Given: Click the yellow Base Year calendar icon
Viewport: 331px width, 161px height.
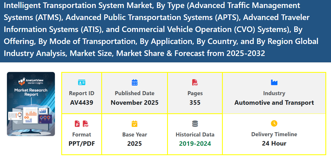Looking at the screenshot, I should pos(135,124).
